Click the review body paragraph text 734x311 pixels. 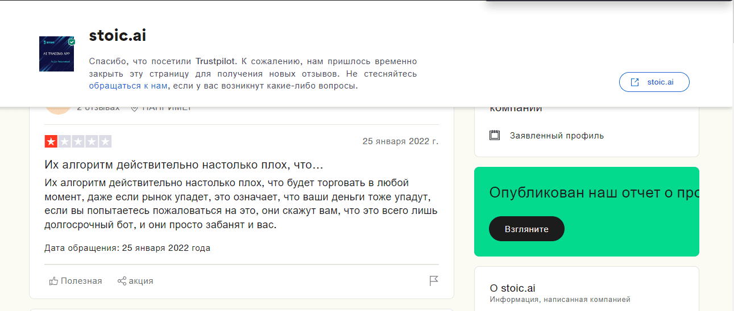(241, 204)
